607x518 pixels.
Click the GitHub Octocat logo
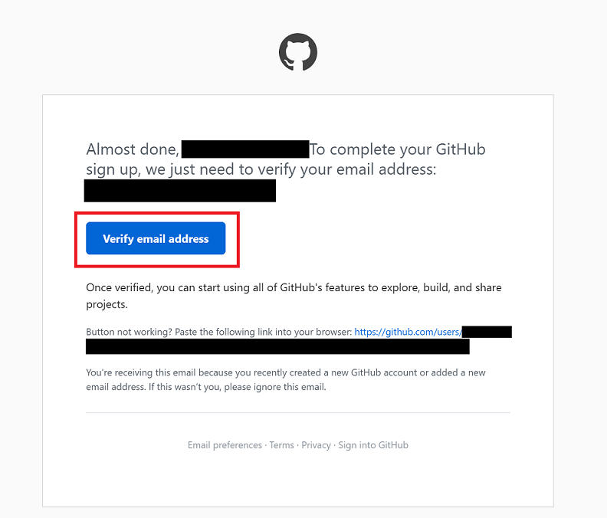298,52
